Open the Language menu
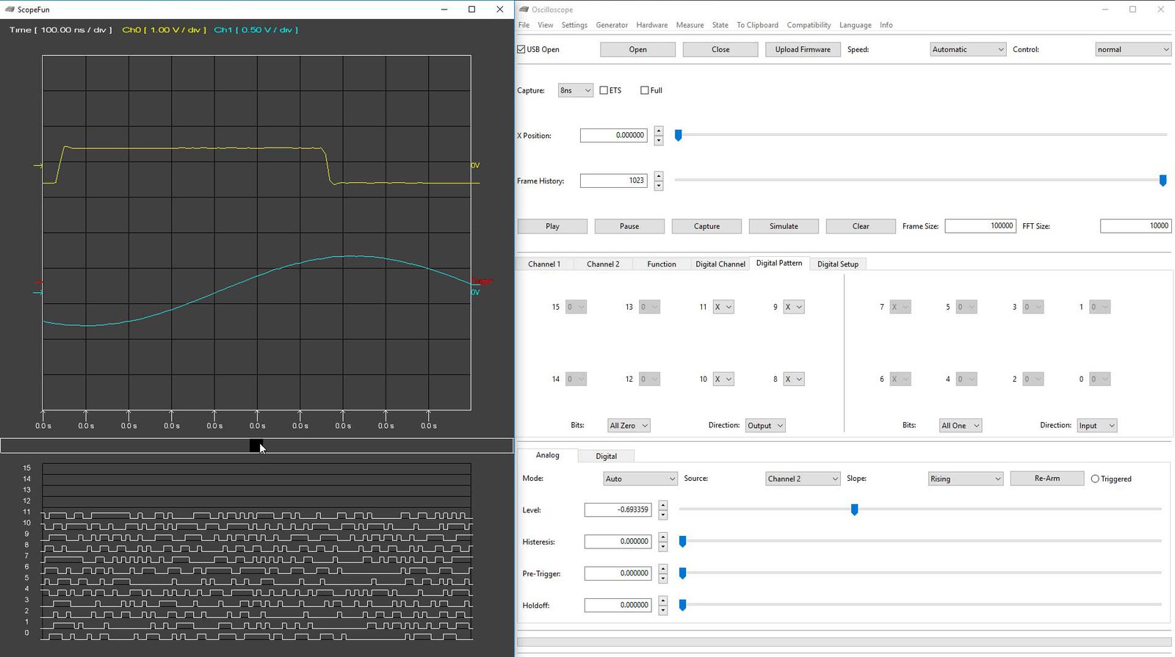Image resolution: width=1175 pixels, height=657 pixels. pos(856,25)
